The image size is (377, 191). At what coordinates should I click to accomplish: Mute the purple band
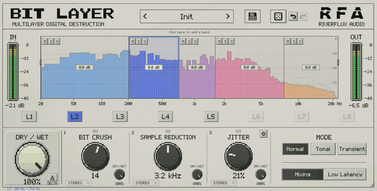183,42
